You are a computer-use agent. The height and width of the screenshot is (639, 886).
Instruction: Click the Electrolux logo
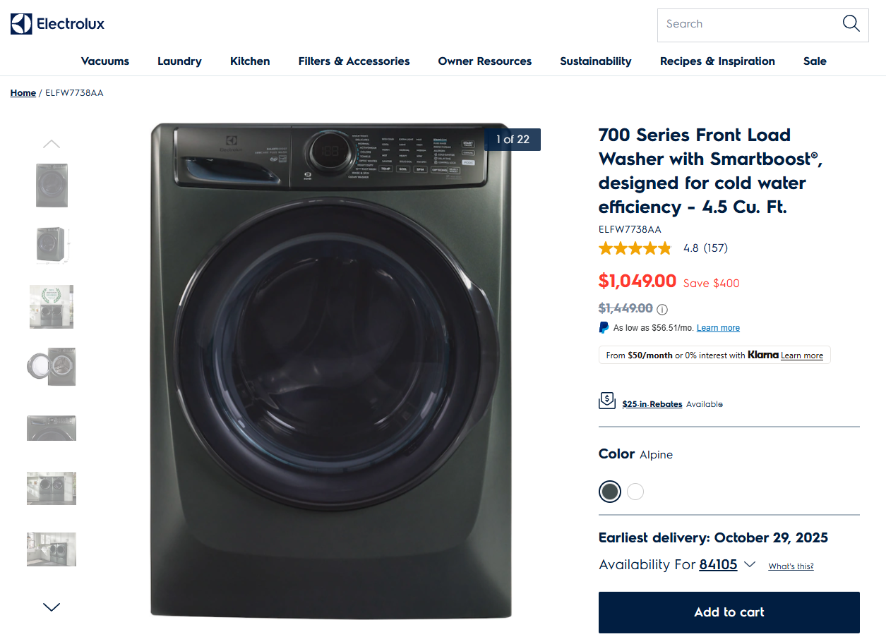pos(56,23)
